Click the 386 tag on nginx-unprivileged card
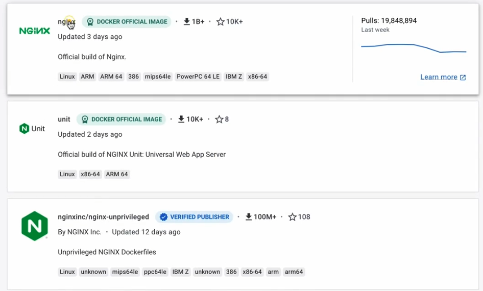Viewport: 483px width, 291px height. (x=231, y=272)
